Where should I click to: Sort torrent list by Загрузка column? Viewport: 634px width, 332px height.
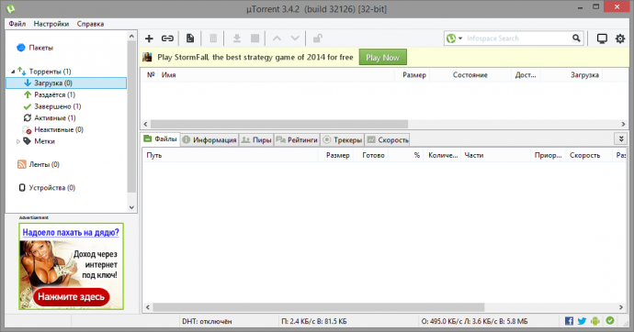[572, 74]
